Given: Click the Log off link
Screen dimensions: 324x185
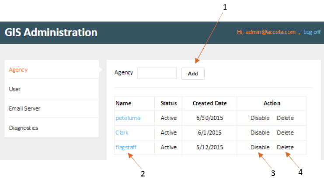Looking at the screenshot, I should (312, 32).
